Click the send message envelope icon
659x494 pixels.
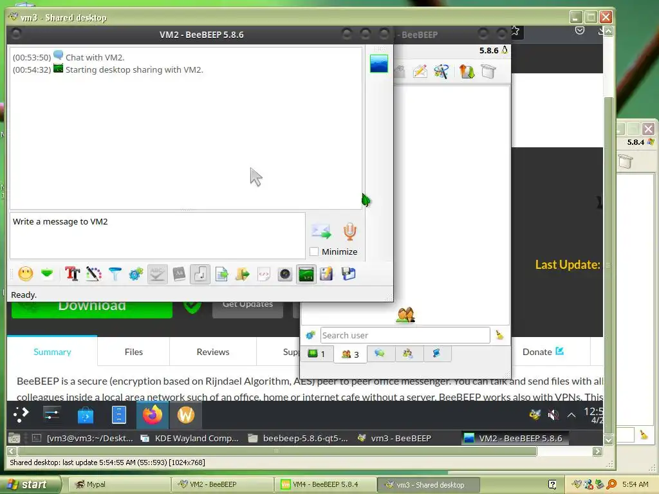tap(322, 231)
